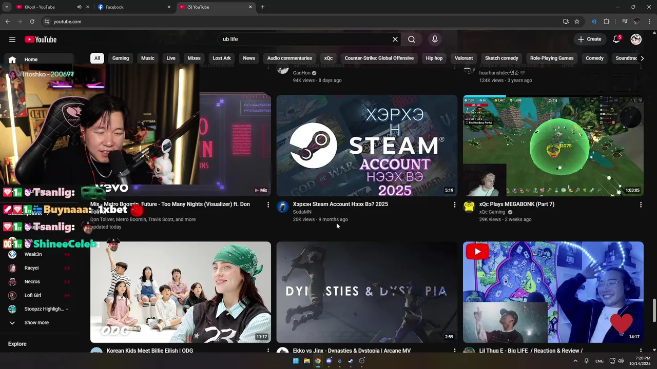Image resolution: width=657 pixels, height=369 pixels.
Task: Open the Chrome extensions puzzle icon
Action: pos(607,22)
